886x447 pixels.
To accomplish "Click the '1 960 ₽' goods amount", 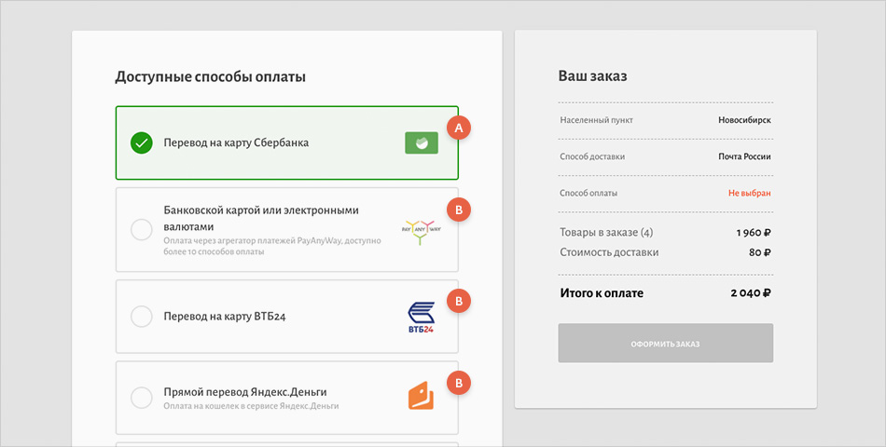I will pos(754,233).
